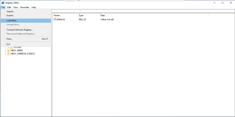
Task: Click the SYSTEM key label
Action: click(x=17, y=47)
